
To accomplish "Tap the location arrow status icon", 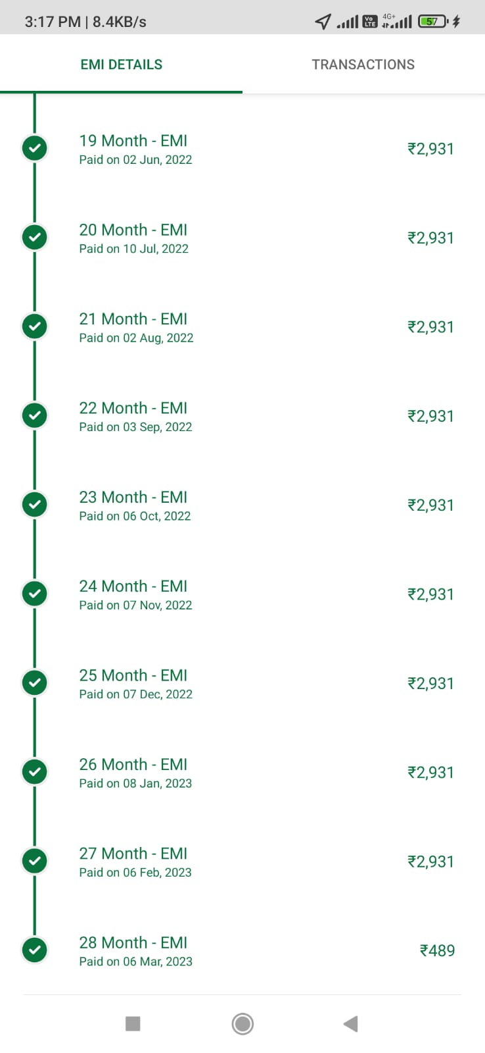I will (x=323, y=22).
